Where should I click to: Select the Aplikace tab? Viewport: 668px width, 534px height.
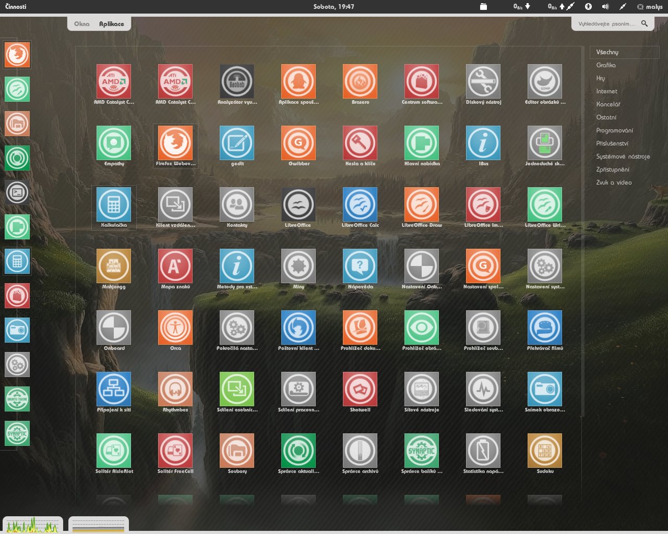(112, 24)
